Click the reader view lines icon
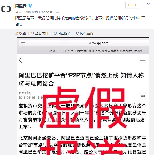154x155 pixels. pyautogui.click(x=23, y=43)
